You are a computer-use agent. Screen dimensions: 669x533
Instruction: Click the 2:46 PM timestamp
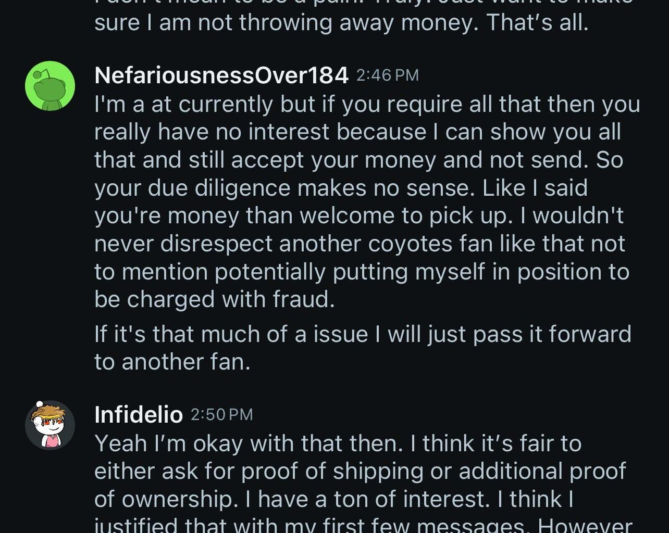point(388,74)
